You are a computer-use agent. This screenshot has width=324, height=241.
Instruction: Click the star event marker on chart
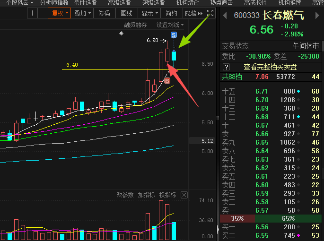[x=121, y=33]
